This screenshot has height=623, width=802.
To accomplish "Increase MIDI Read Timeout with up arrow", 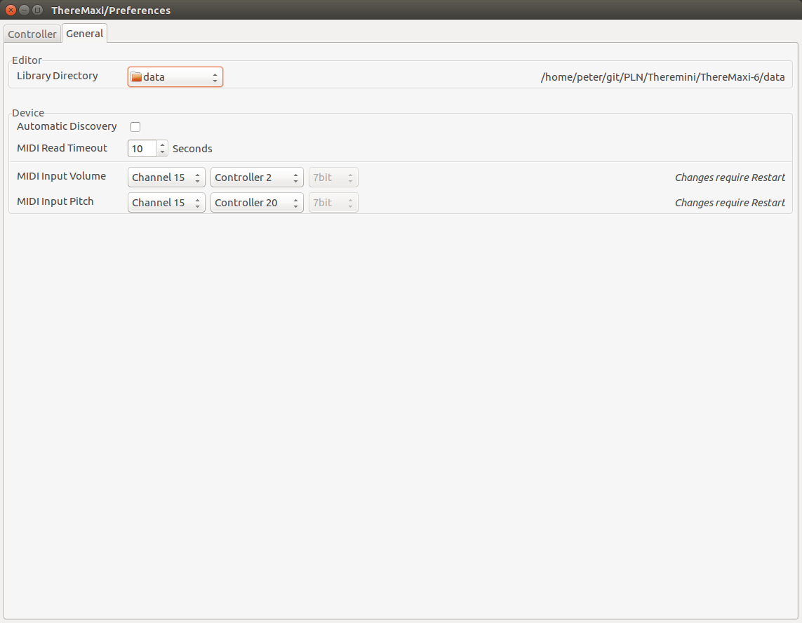I will (163, 145).
